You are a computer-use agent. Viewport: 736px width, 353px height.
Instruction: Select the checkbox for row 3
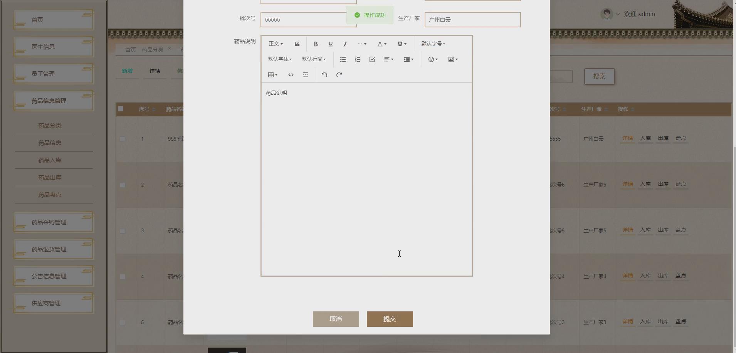[123, 231]
